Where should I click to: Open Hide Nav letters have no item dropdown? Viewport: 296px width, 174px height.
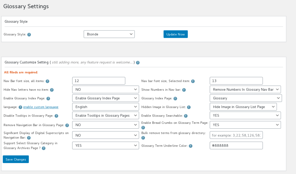106,89
